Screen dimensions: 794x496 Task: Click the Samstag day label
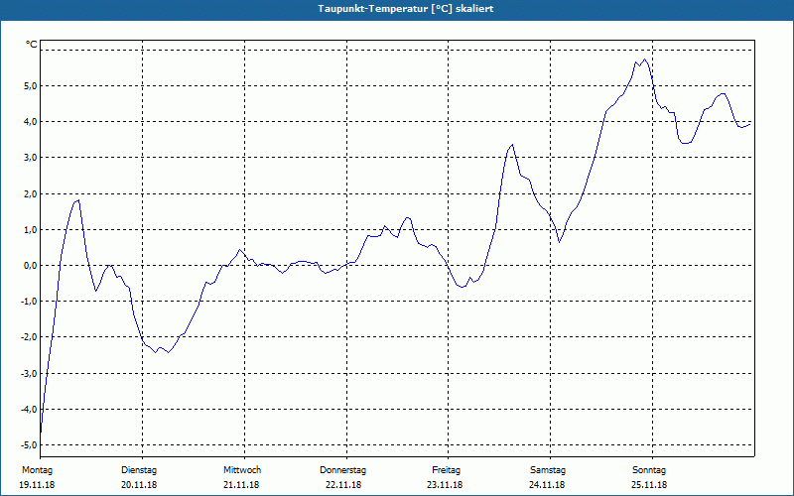click(548, 470)
